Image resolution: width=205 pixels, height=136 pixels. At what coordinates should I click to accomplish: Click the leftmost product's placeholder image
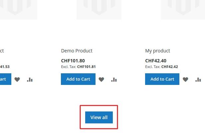[18, 9]
